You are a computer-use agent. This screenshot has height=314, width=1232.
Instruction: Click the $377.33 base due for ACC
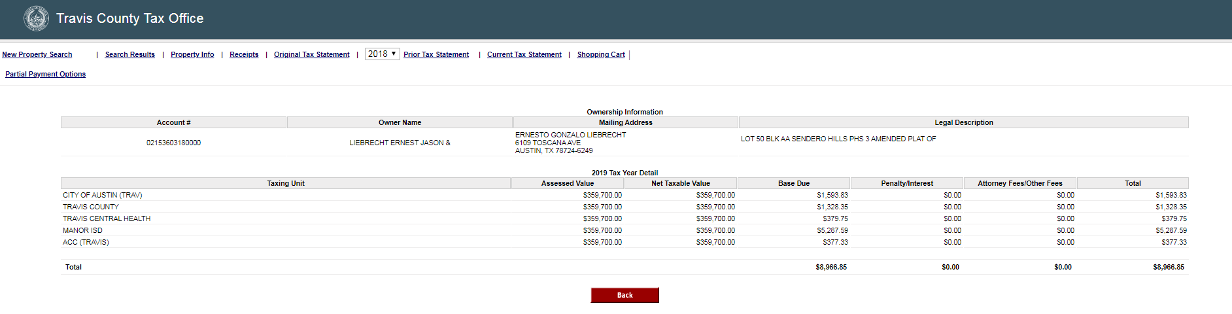pos(836,242)
